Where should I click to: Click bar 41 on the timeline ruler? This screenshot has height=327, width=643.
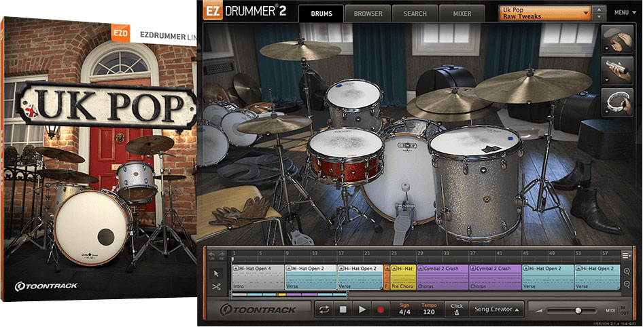click(x=499, y=253)
